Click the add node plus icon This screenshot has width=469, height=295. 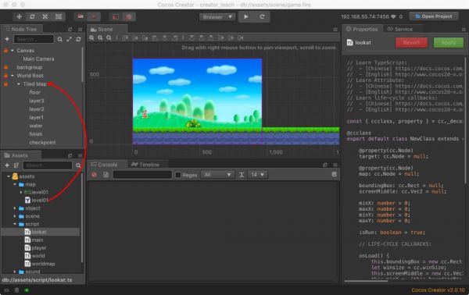7,39
